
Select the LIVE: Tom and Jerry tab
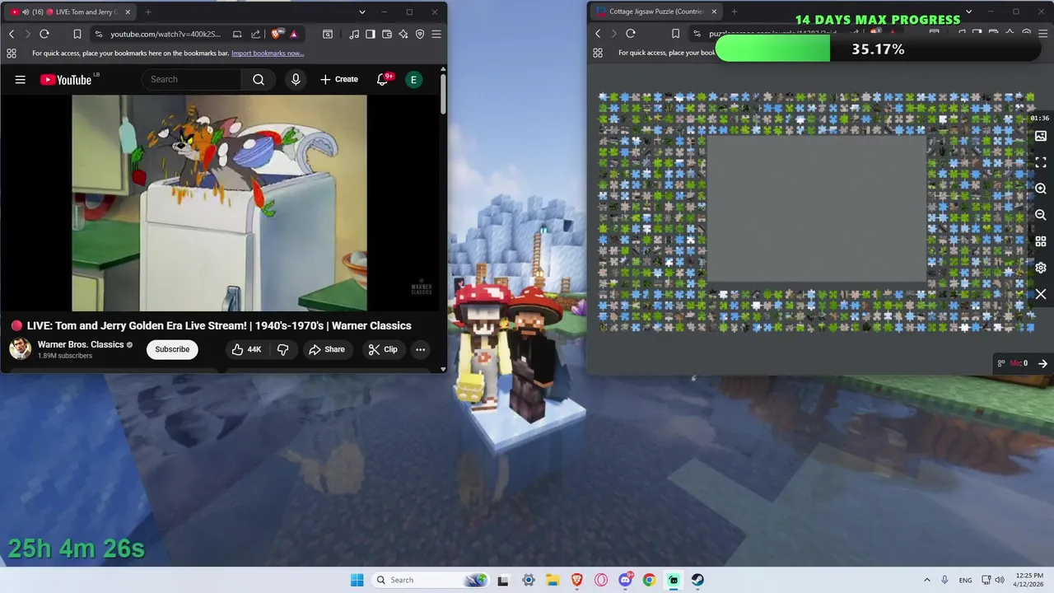pos(68,12)
